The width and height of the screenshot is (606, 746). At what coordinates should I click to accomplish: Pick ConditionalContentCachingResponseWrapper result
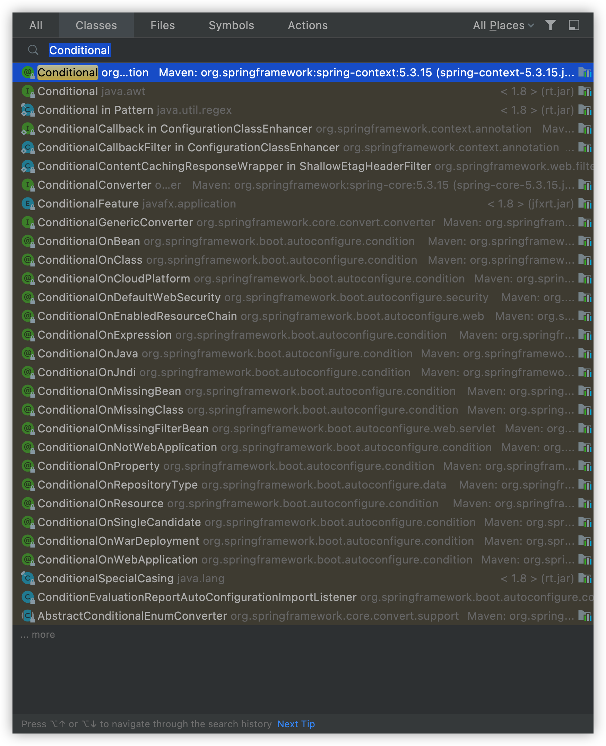click(x=303, y=166)
